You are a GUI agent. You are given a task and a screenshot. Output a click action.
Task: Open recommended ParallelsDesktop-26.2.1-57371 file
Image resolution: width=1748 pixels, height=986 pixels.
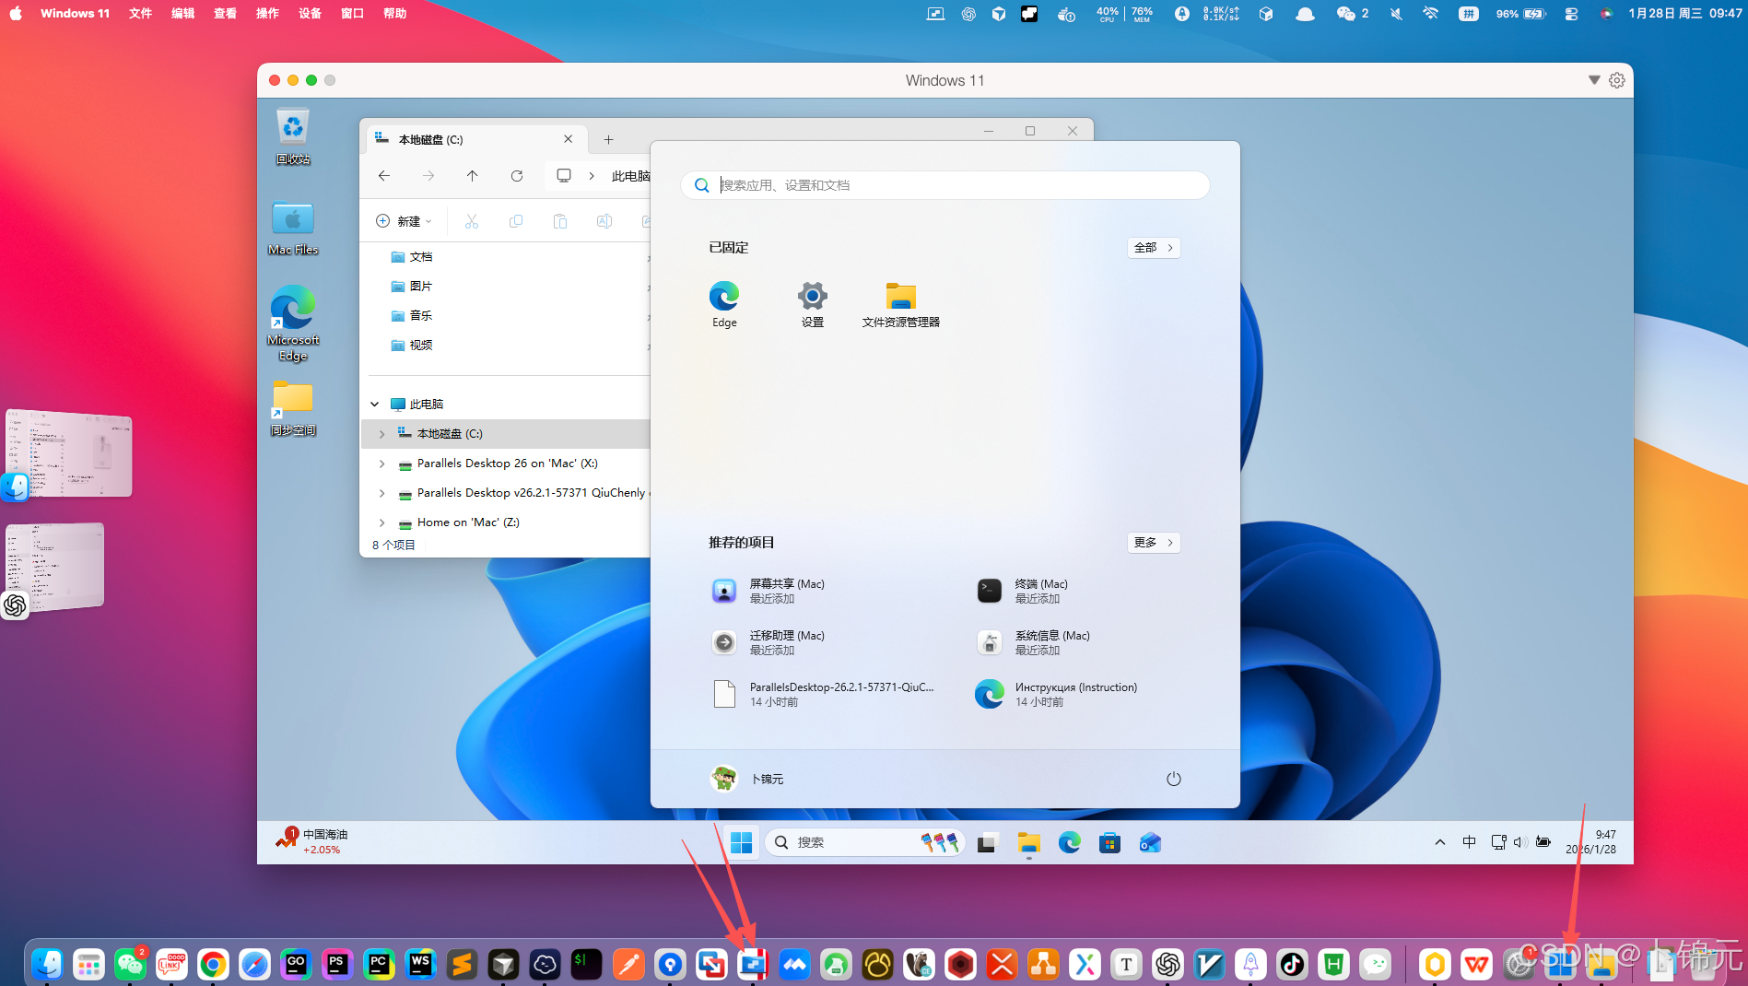[x=824, y=694]
